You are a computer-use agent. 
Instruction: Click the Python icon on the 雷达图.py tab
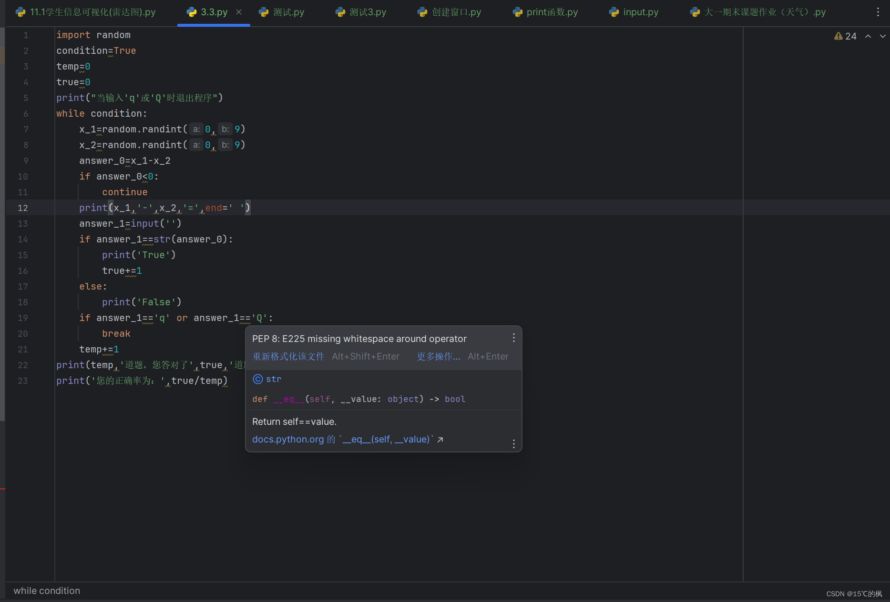20,12
